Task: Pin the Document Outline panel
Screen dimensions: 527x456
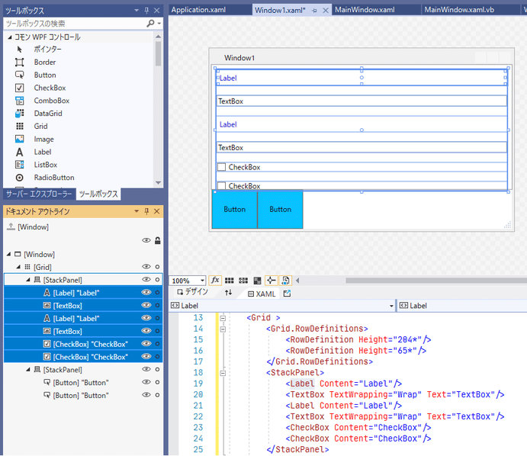Action: tap(146, 211)
